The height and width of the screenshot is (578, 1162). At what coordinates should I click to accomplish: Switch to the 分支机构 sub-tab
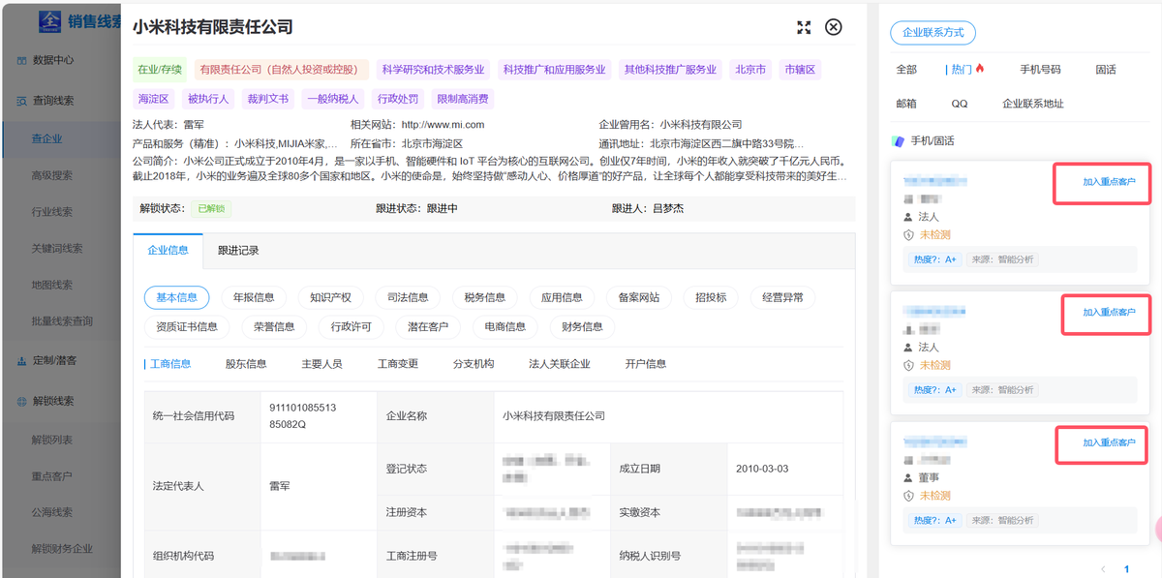tap(474, 364)
